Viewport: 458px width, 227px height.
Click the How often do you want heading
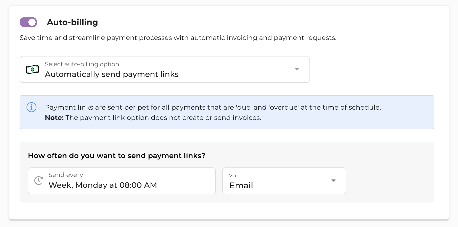coord(117,156)
